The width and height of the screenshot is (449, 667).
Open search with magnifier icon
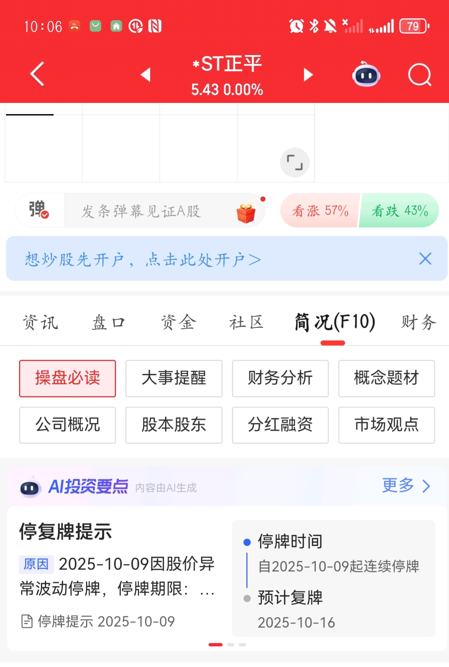click(419, 75)
